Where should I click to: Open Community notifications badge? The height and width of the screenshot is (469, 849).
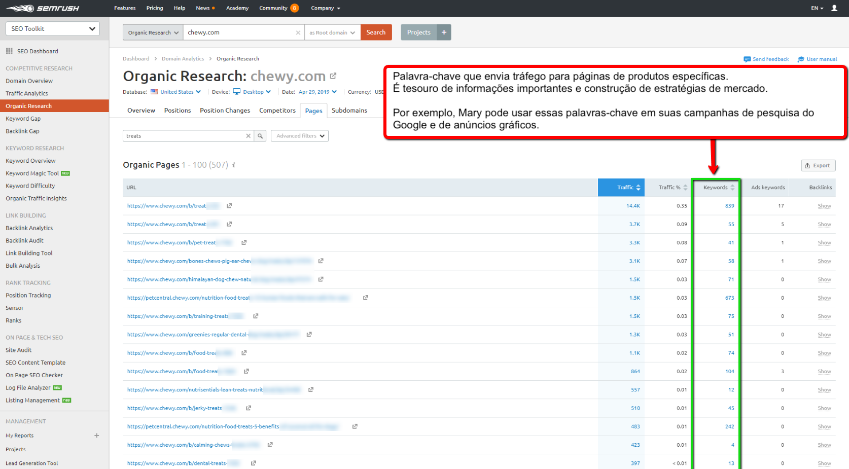294,8
